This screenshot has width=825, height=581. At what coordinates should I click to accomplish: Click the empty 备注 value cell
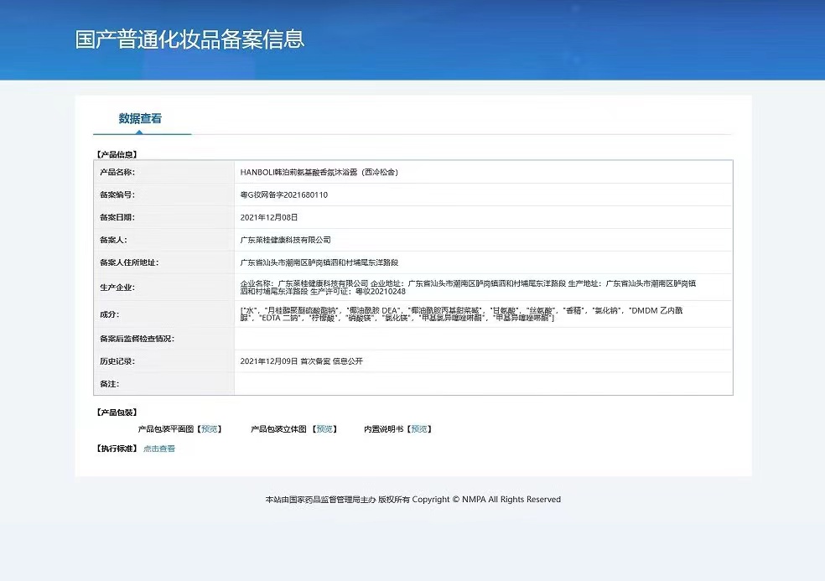(482, 384)
